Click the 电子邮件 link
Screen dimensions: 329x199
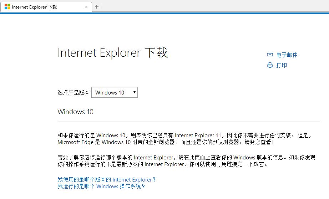[x=287, y=55]
